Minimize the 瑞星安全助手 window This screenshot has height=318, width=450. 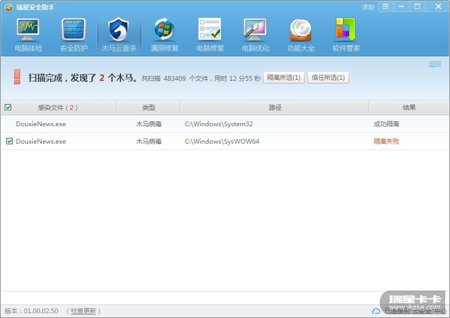click(401, 6)
